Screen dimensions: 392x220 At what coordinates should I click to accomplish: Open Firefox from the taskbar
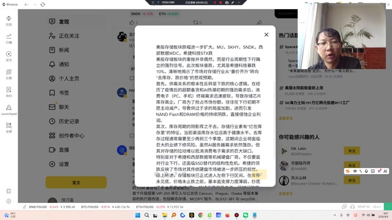pos(227,215)
